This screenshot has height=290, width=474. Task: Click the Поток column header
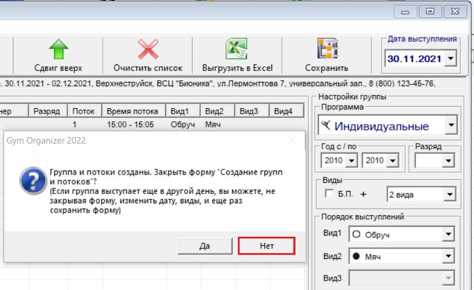tap(84, 111)
